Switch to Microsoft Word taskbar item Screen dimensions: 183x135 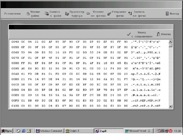point(139,131)
